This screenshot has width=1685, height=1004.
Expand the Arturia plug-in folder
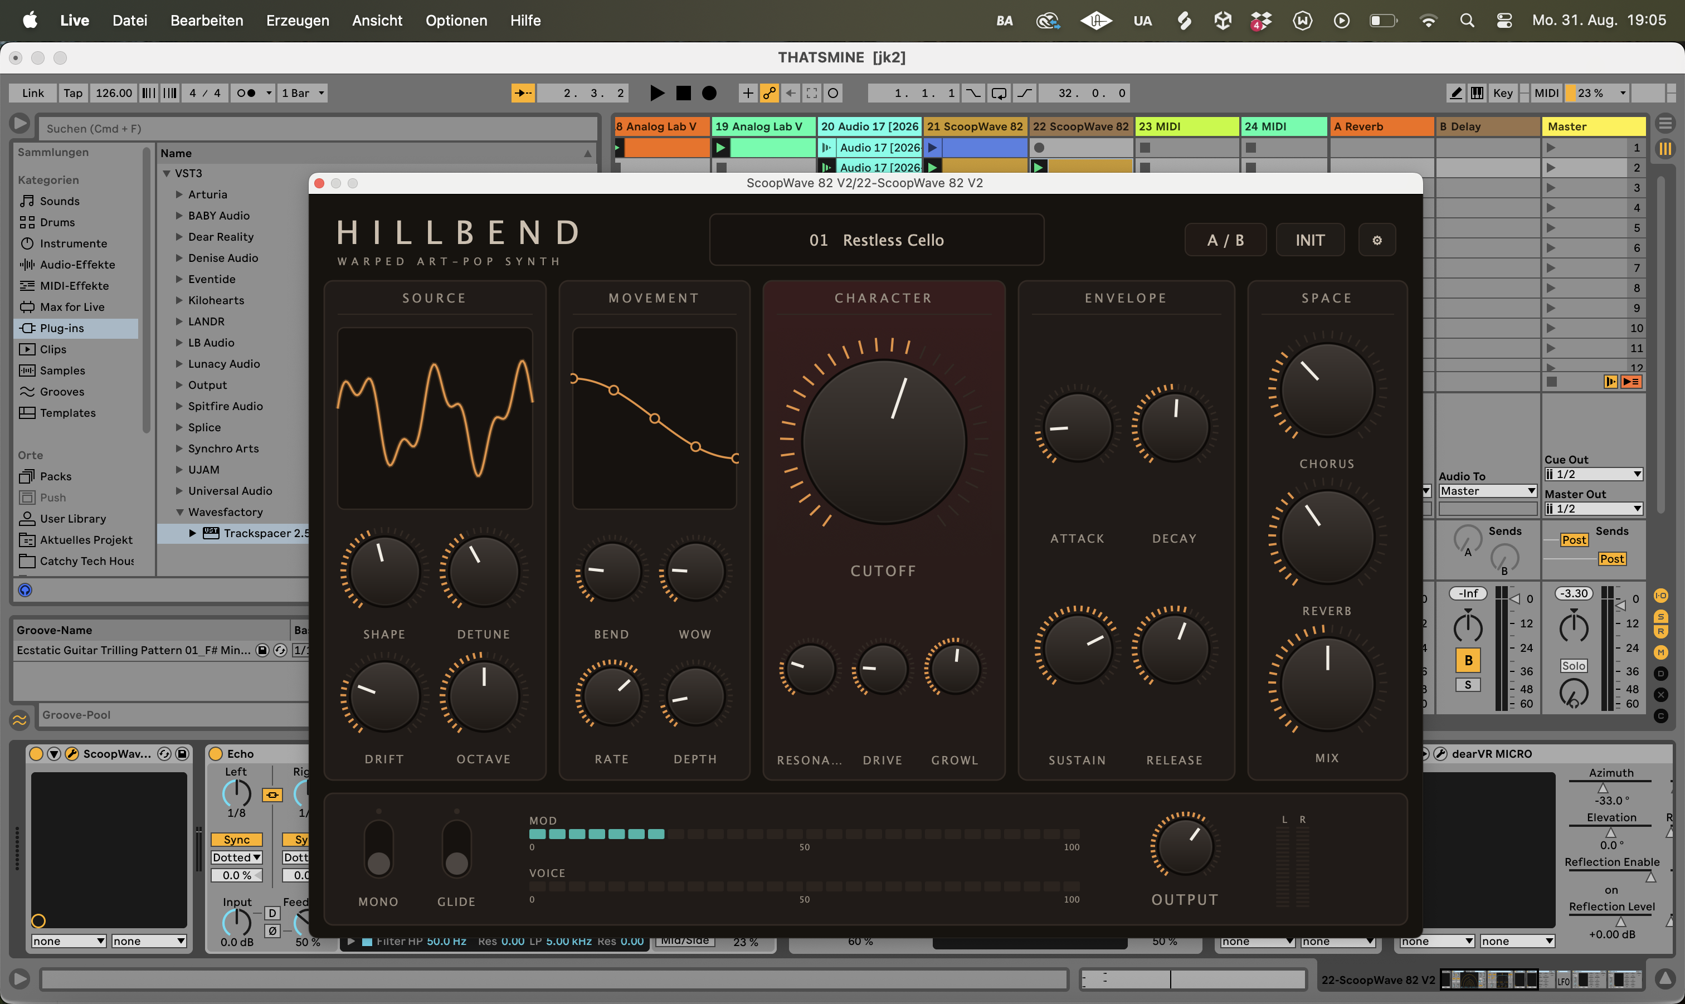point(179,194)
